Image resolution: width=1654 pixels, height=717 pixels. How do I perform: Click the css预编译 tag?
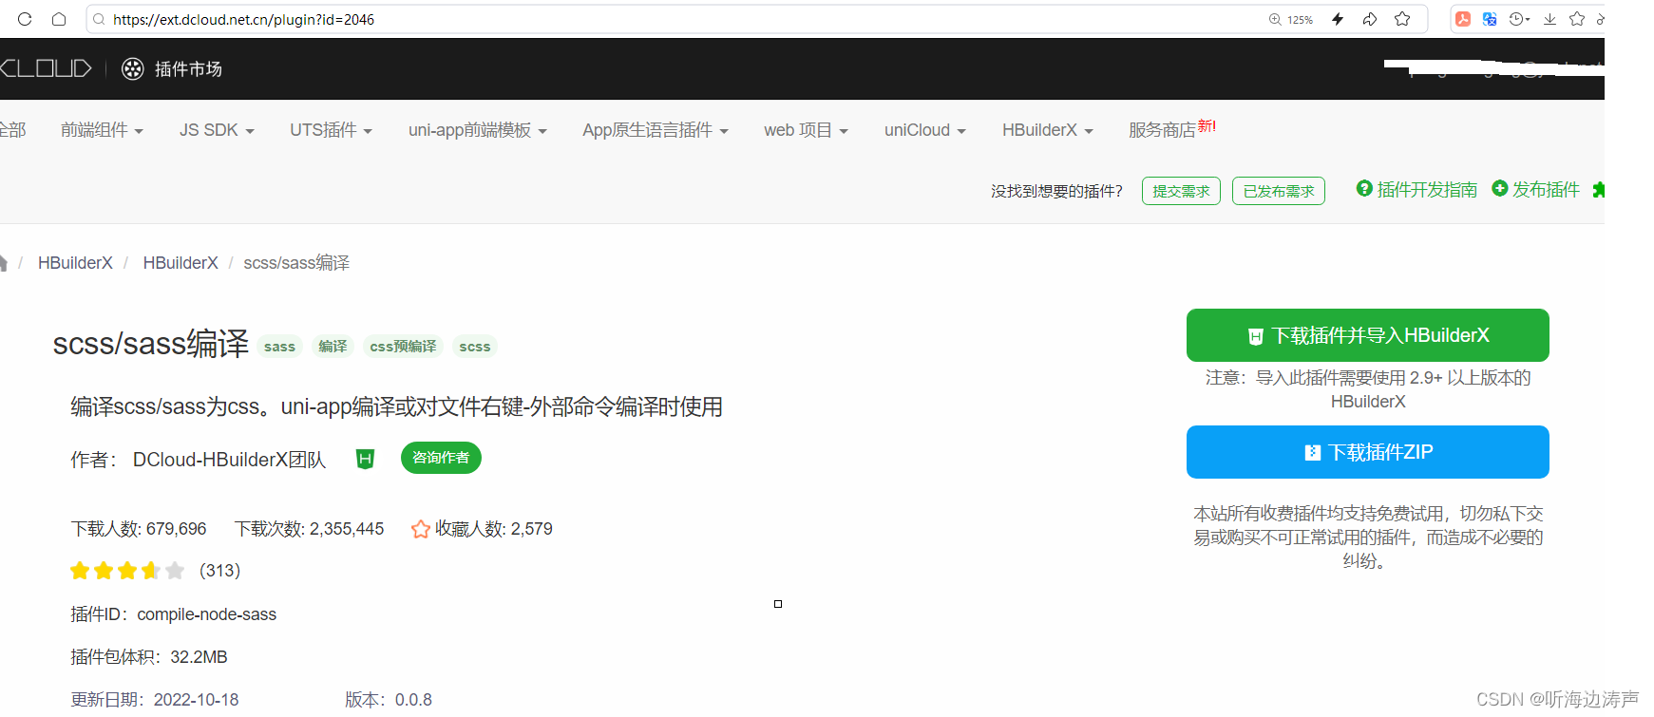pos(403,347)
